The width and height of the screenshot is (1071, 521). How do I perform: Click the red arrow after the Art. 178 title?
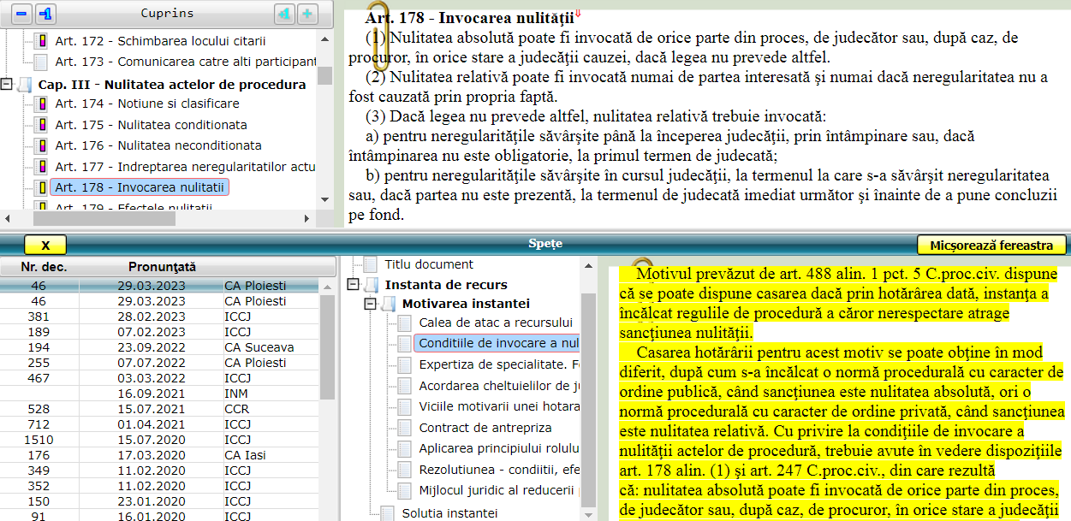pos(578,13)
